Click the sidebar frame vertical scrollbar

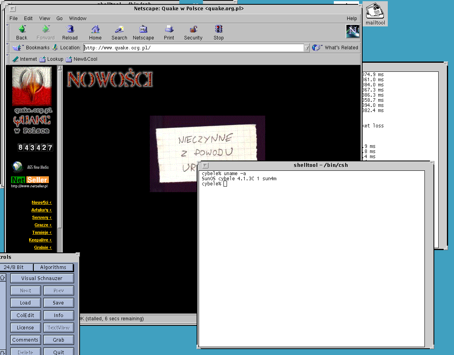click(x=60, y=159)
